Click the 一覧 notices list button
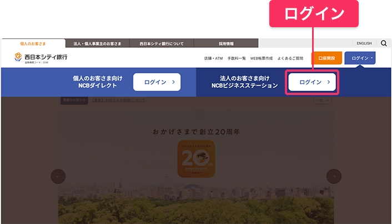Viewport: 392px width, 224px height. [x=323, y=101]
